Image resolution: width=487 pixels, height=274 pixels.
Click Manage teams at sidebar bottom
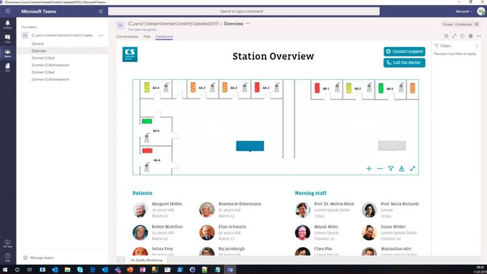(x=38, y=258)
